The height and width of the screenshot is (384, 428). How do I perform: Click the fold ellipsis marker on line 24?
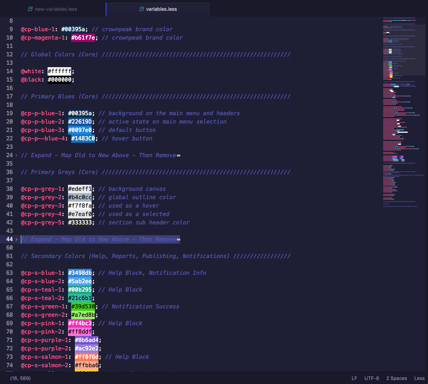click(x=178, y=156)
